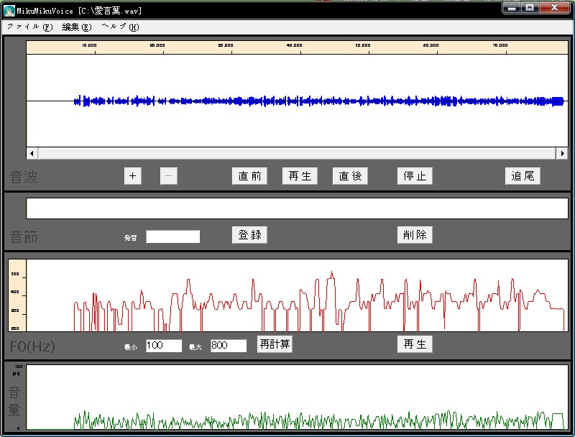Click the 直前 button
This screenshot has width=575, height=437.
249,176
